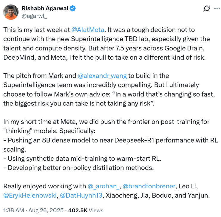Click the display name Rishabh Agarwal
221x217 pixels.
44,9
